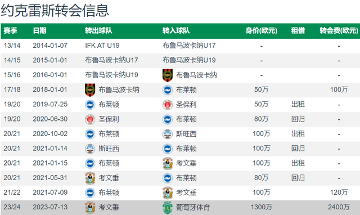Click Swansea logo in 2020-10-02 row

[168, 134]
